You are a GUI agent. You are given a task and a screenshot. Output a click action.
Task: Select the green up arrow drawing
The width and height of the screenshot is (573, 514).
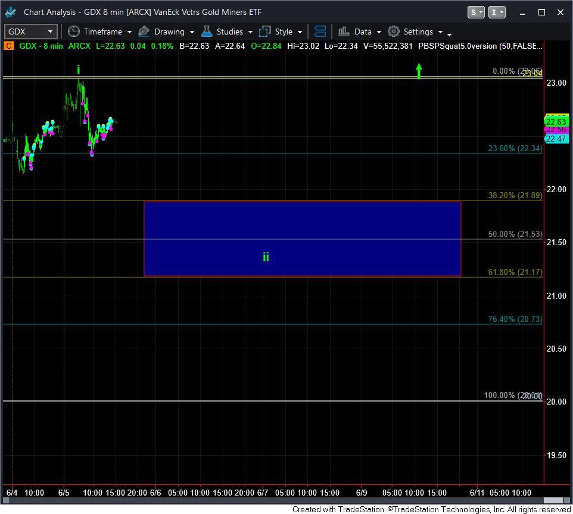(x=419, y=71)
